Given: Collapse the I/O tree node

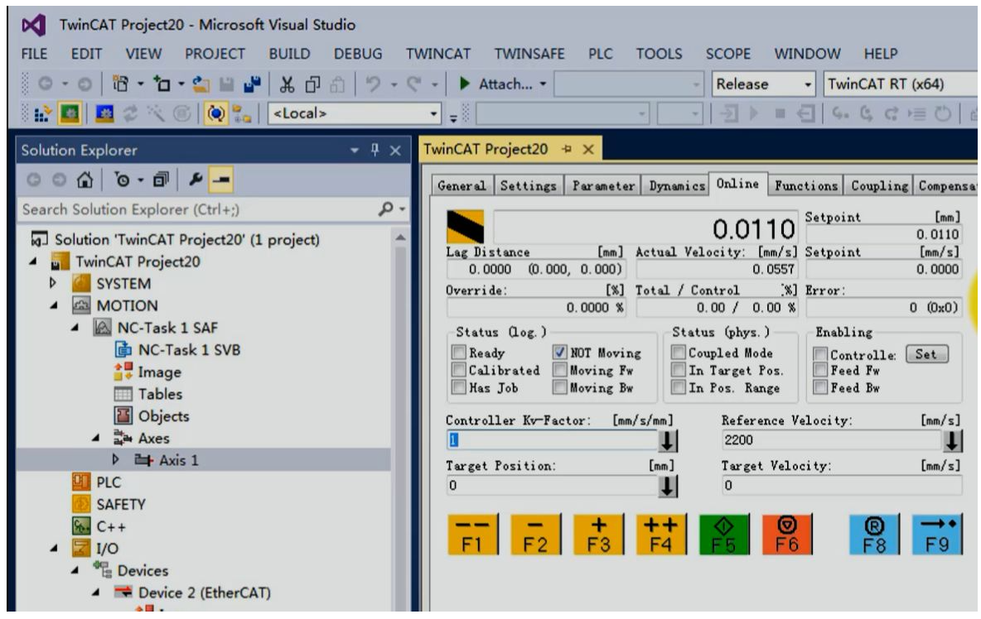Looking at the screenshot, I should click(54, 549).
